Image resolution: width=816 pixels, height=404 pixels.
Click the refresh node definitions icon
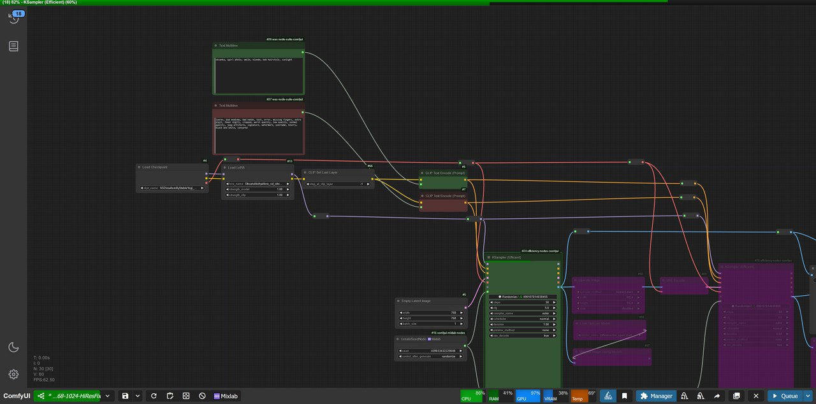(154, 396)
